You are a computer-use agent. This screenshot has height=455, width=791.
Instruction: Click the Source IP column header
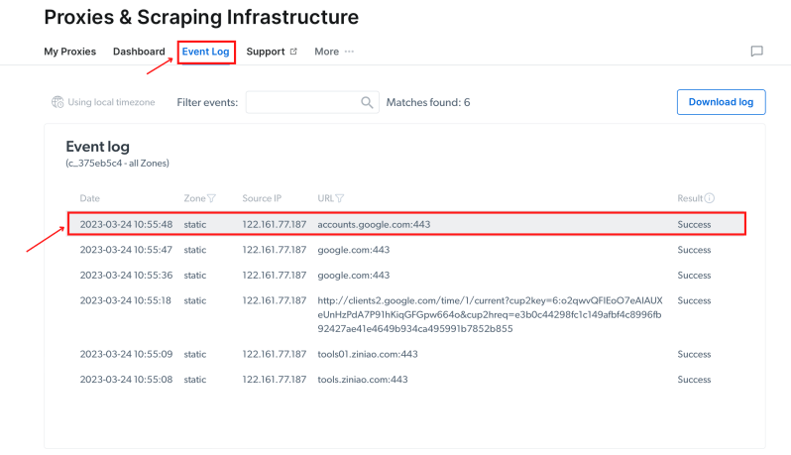pyautogui.click(x=262, y=198)
